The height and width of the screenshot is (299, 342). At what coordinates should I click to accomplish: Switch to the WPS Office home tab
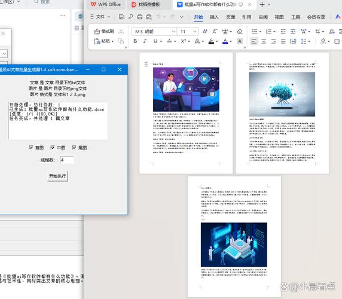pyautogui.click(x=106, y=4)
